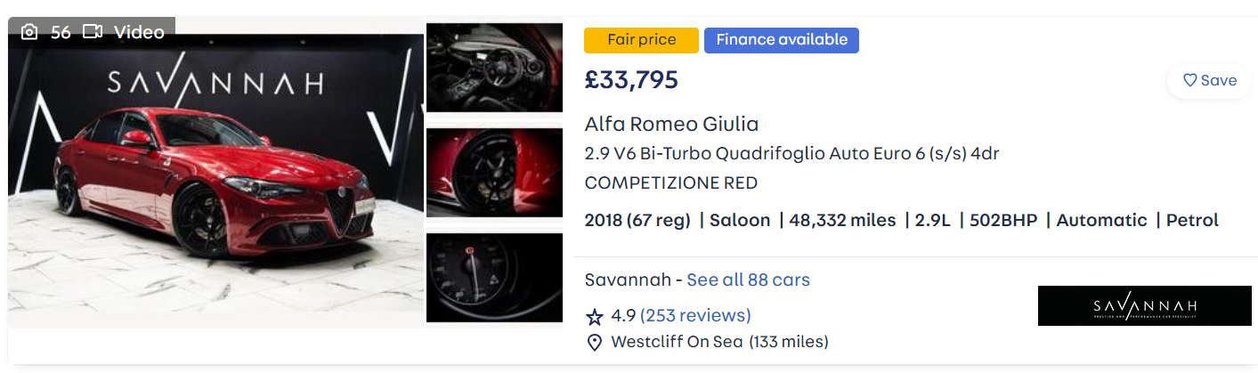Click the location pin icon
Screen dimensions: 1258x373
pyautogui.click(x=595, y=342)
